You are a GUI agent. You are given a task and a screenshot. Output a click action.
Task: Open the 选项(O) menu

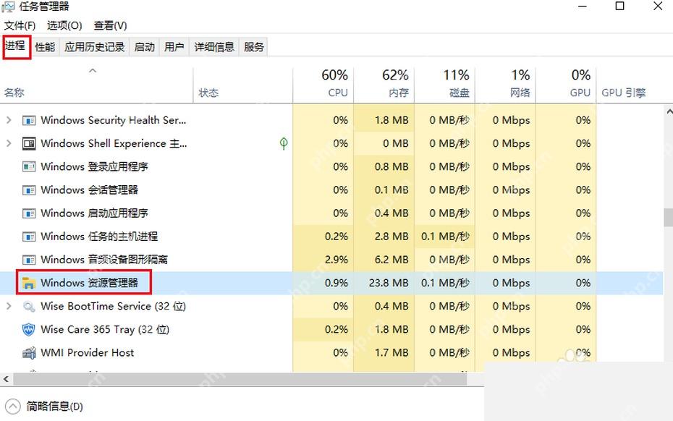pyautogui.click(x=64, y=26)
